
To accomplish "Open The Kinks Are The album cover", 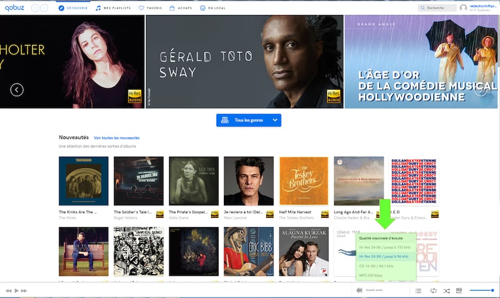I will coord(84,181).
